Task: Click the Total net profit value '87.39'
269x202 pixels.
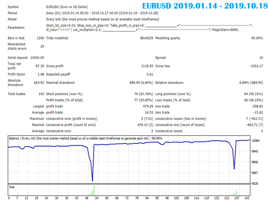Action: pyautogui.click(x=40, y=66)
